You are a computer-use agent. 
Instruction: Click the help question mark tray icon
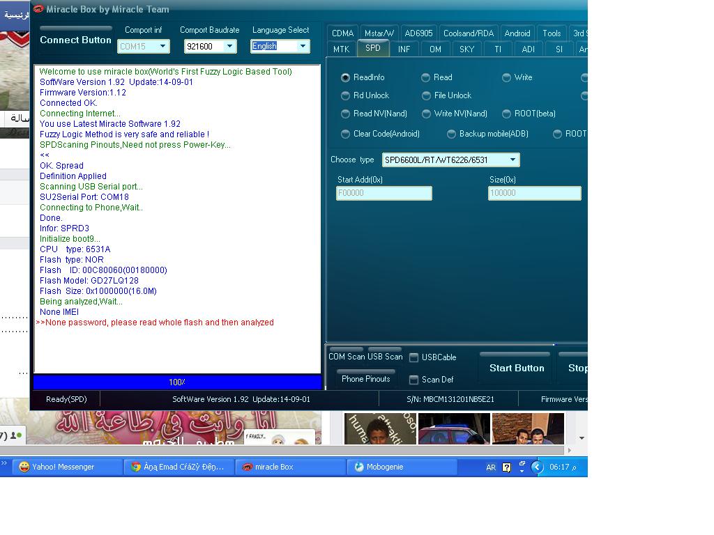point(506,467)
